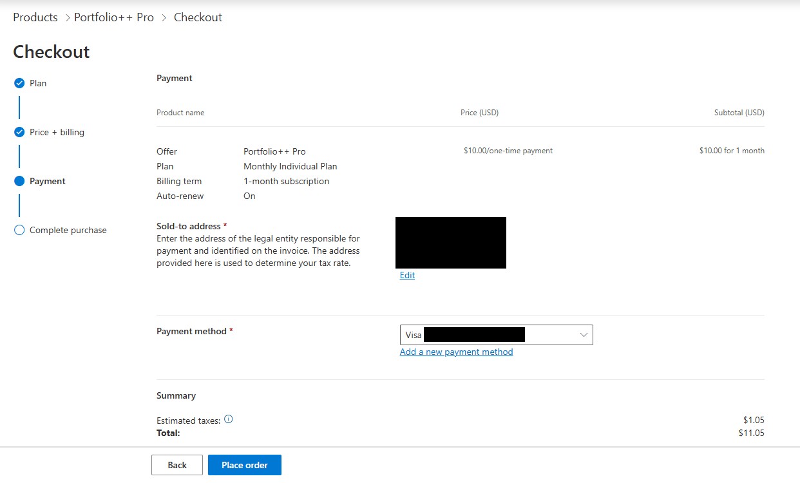Click the Total label in summary
This screenshot has width=800, height=483.
pyautogui.click(x=168, y=433)
